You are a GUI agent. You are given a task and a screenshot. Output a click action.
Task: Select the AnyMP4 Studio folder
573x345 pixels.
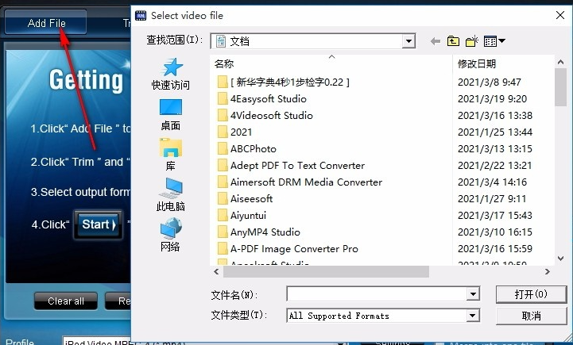[x=259, y=232]
